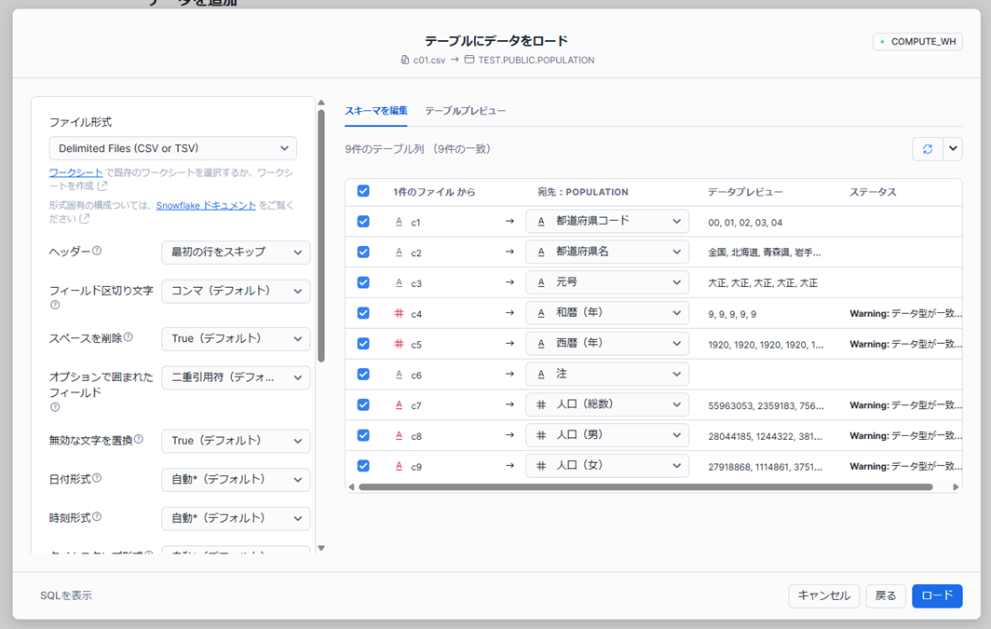The width and height of the screenshot is (991, 629).
Task: Open the Snowflake ドキュメント link
Action: click(206, 205)
